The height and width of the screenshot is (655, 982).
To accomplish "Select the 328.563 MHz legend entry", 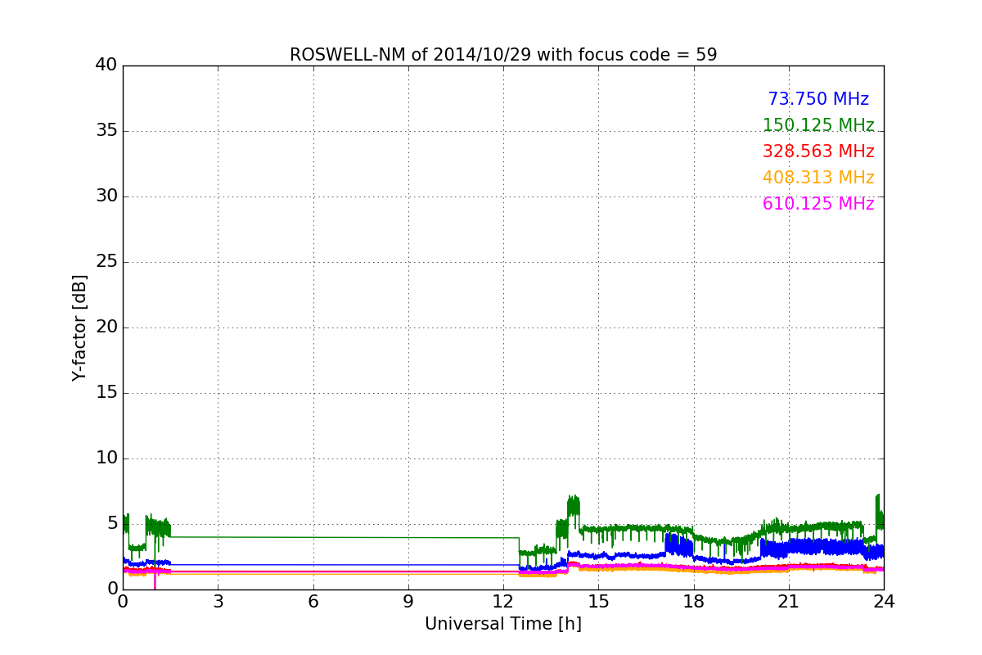I will (818, 151).
